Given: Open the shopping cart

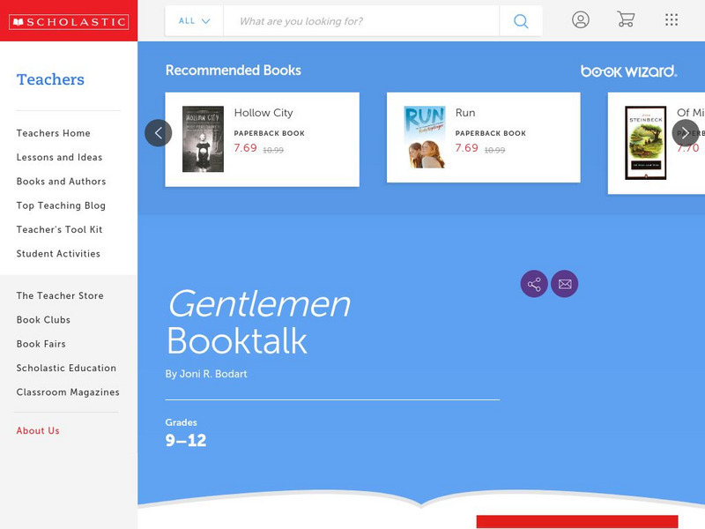Looking at the screenshot, I should pyautogui.click(x=626, y=19).
